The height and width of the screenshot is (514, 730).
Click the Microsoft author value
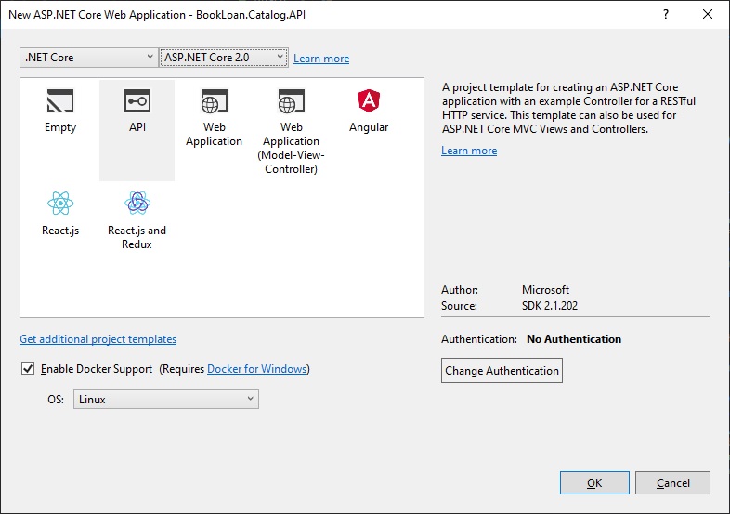[x=545, y=289]
